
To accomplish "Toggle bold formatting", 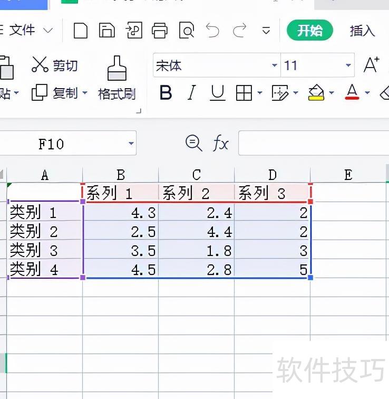I will [x=166, y=93].
